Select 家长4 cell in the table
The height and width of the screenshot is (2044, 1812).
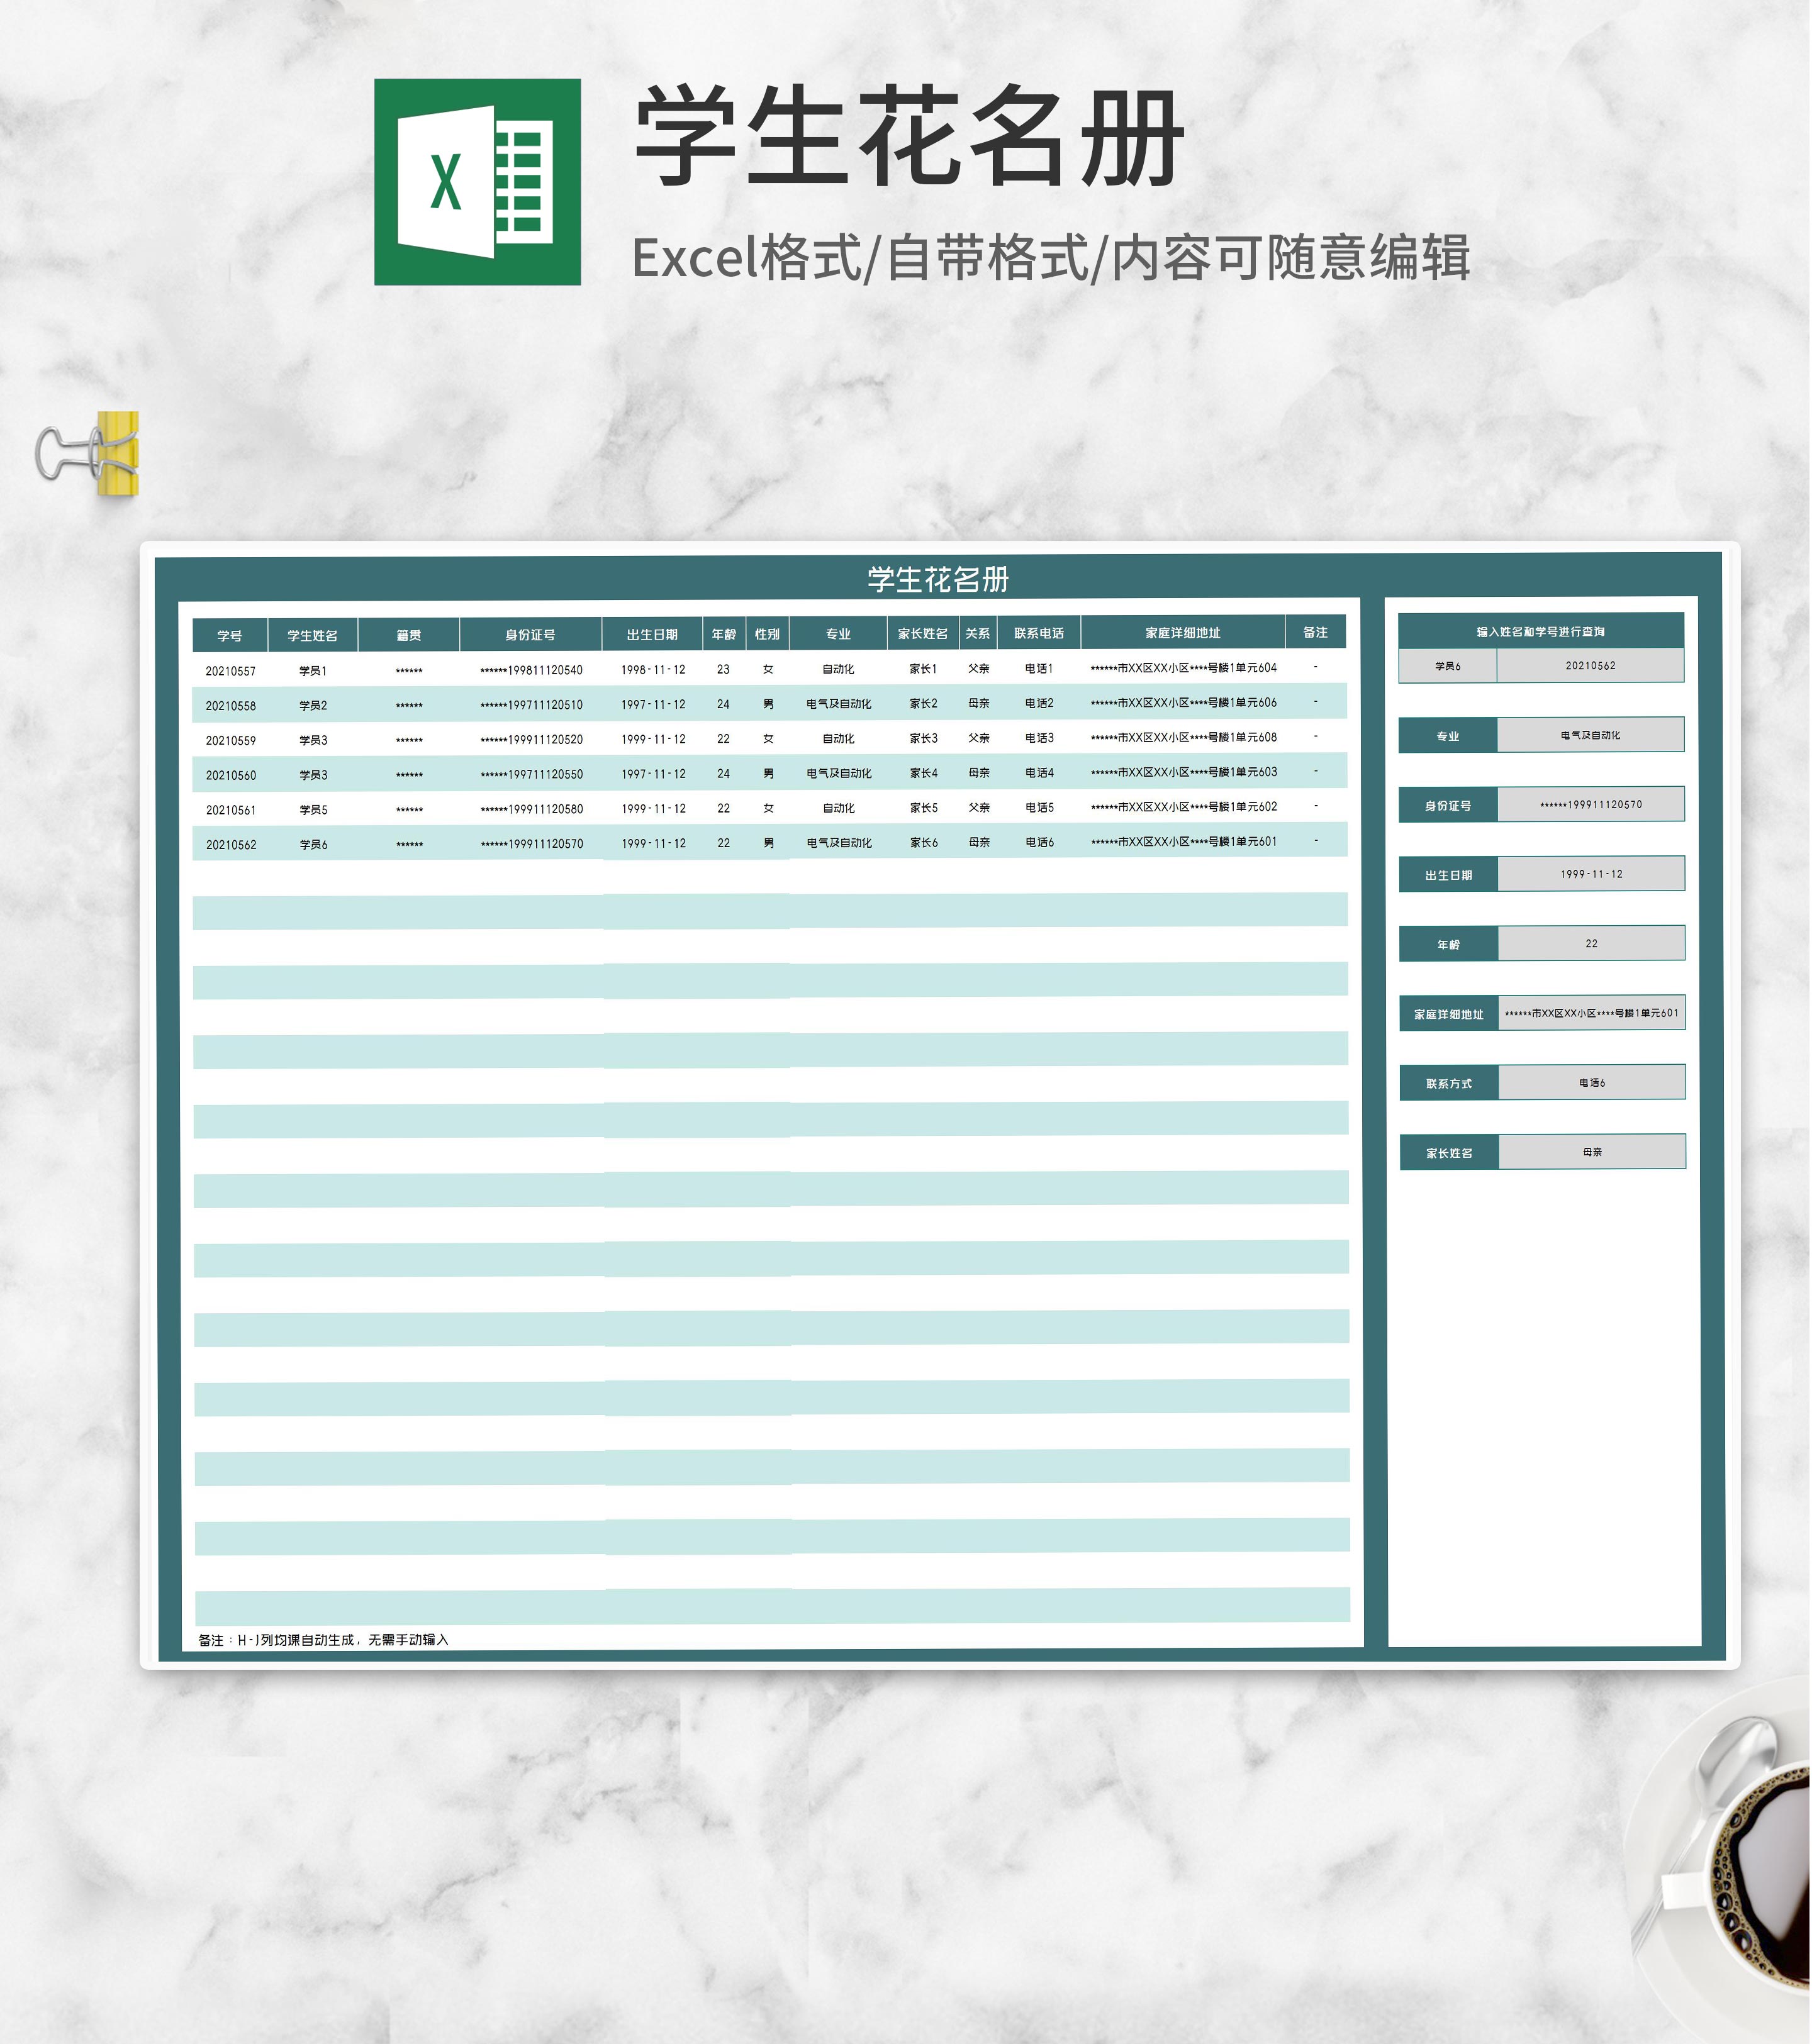click(924, 773)
